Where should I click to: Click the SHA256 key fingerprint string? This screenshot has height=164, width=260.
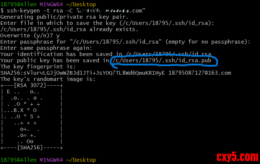(83, 73)
